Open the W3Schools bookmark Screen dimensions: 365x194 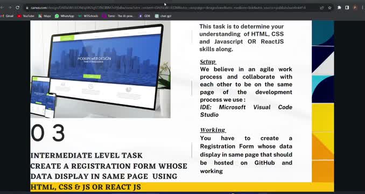point(88,16)
